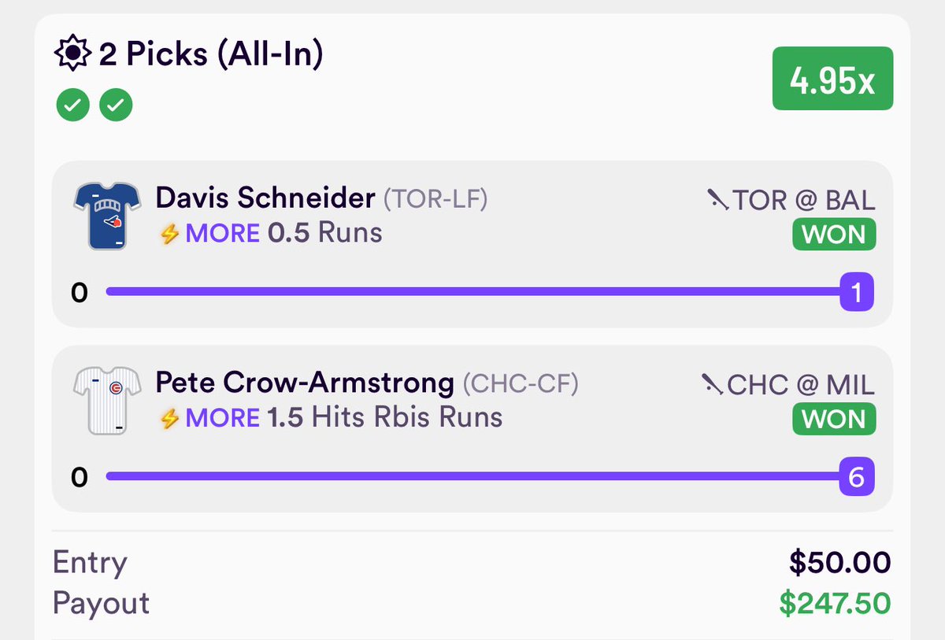Tap baseball bat icon beside CHC @ MIL
Image resolution: width=945 pixels, height=640 pixels.
711,383
